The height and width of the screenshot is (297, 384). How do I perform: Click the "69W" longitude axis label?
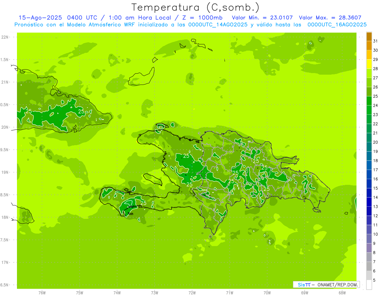pos(305,293)
